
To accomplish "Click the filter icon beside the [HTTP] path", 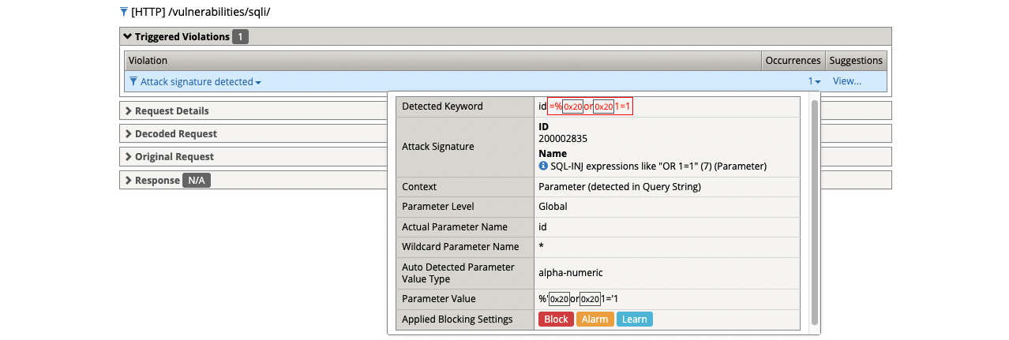I will point(123,12).
